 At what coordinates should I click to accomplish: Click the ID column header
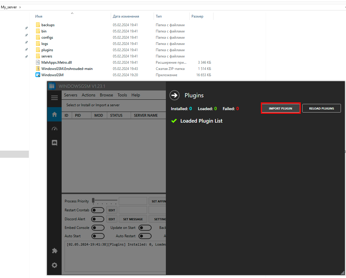pos(67,115)
